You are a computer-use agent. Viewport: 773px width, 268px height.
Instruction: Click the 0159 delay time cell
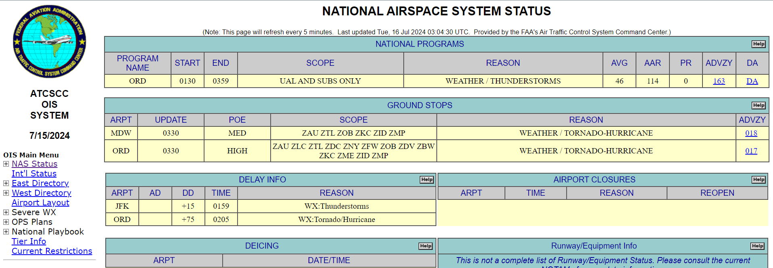[x=221, y=206]
